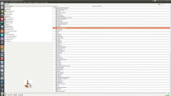Select the Fox Life Russia HD channel
Screen dimensions: 171x96
pos(61,13)
